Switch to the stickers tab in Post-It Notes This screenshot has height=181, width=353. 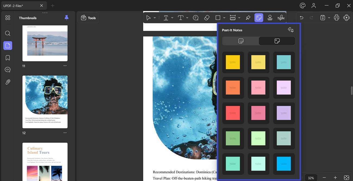pyautogui.click(x=241, y=41)
